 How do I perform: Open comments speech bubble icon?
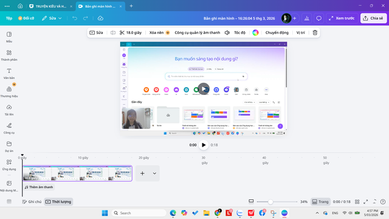pos(318,18)
